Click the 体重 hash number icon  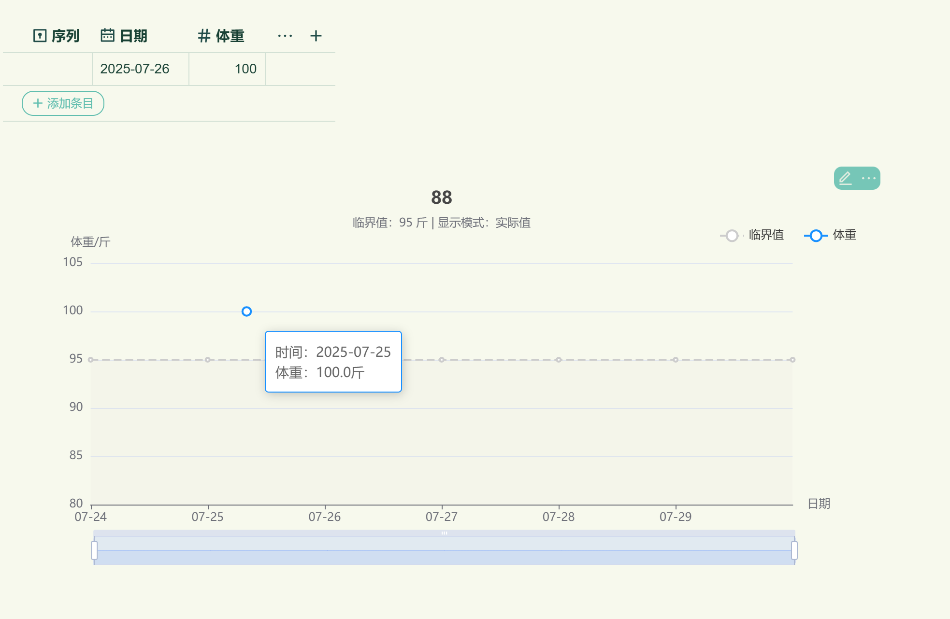coord(204,36)
